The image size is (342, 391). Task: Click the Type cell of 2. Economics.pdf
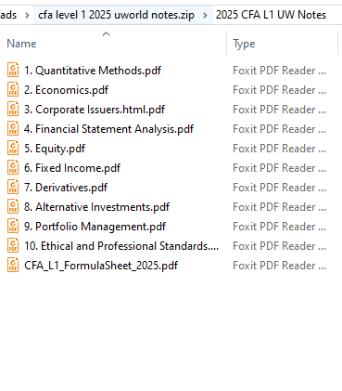[x=279, y=90]
